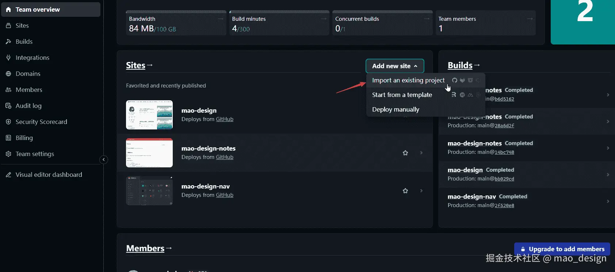The width and height of the screenshot is (615, 272).
Task: Click the 'Favorited and recently published' text
Action: [166, 86]
